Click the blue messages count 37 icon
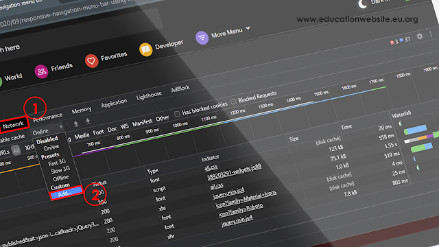This screenshot has width=439, height=247. 401,40
